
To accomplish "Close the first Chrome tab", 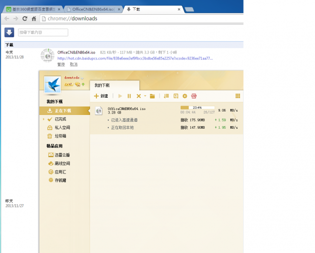I will (x=59, y=9).
